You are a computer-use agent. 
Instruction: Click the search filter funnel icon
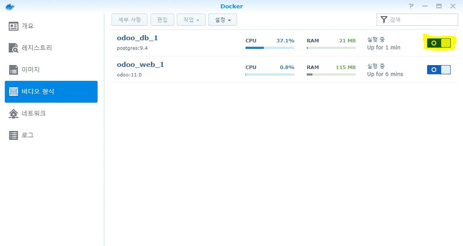click(384, 20)
